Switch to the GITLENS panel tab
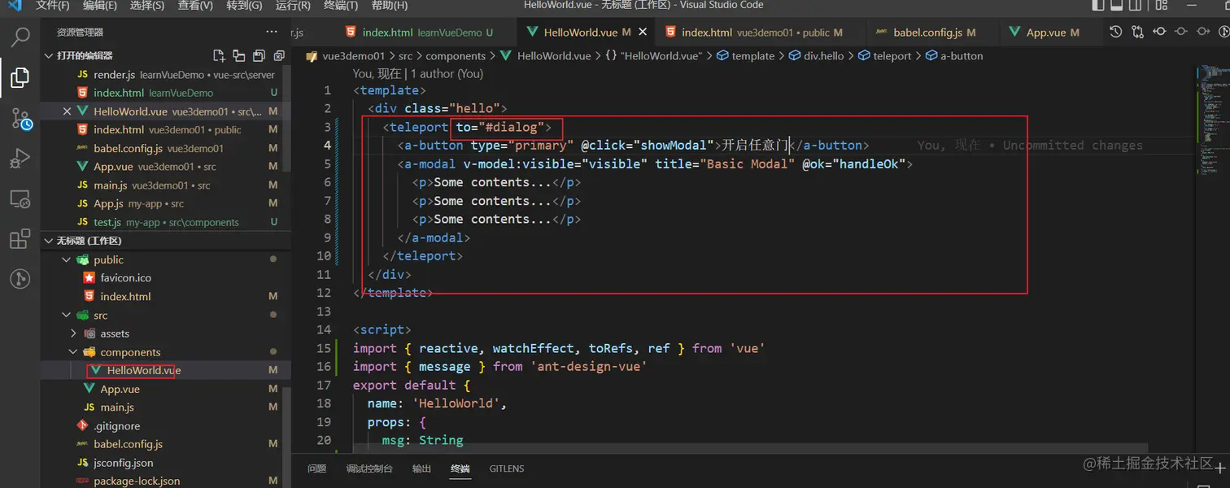Screen dimensions: 1230x488 point(506,468)
